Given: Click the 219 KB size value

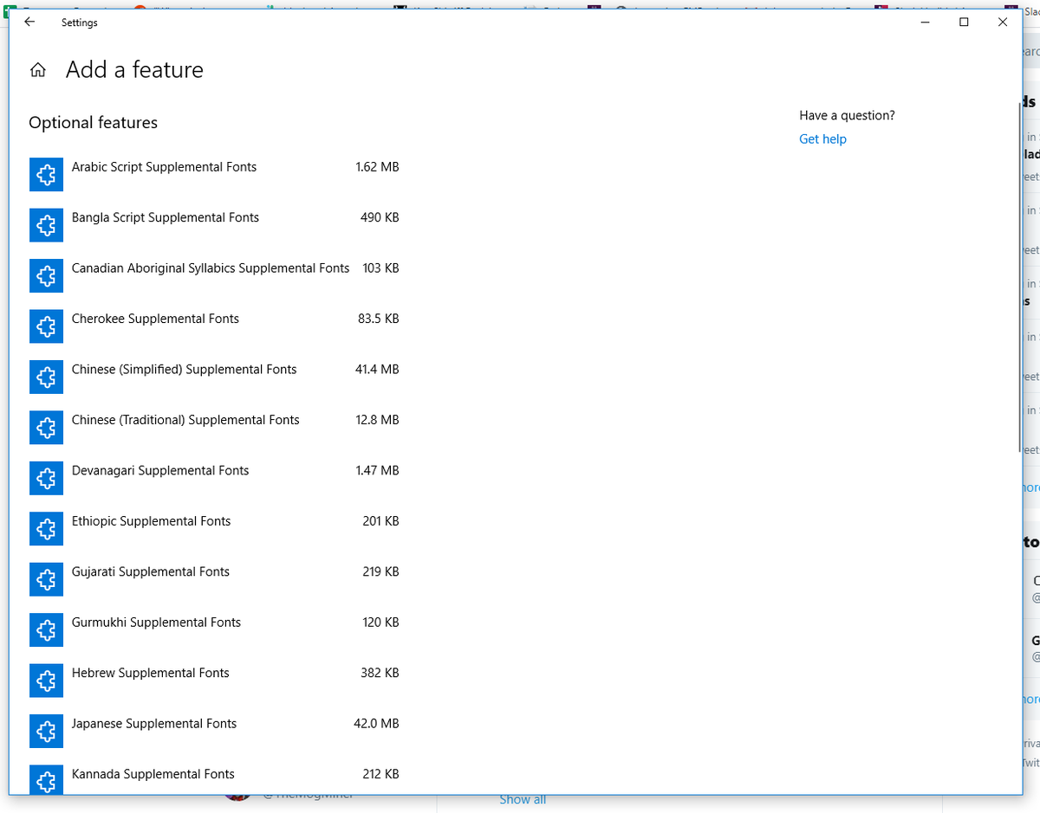Looking at the screenshot, I should click(x=380, y=572).
